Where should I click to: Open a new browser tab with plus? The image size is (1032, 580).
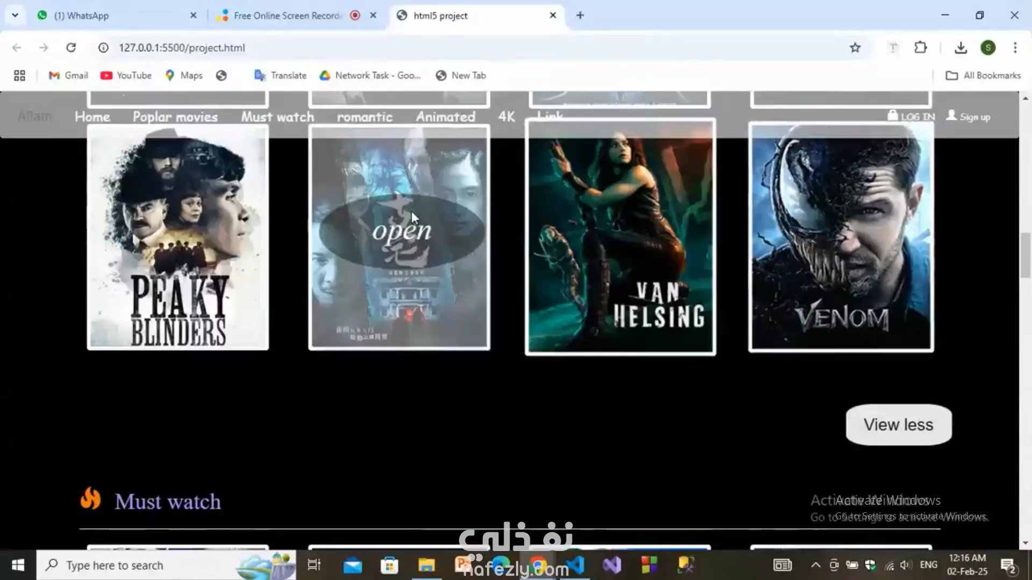coord(580,16)
